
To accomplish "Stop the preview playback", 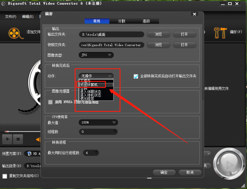I will 18,139.
